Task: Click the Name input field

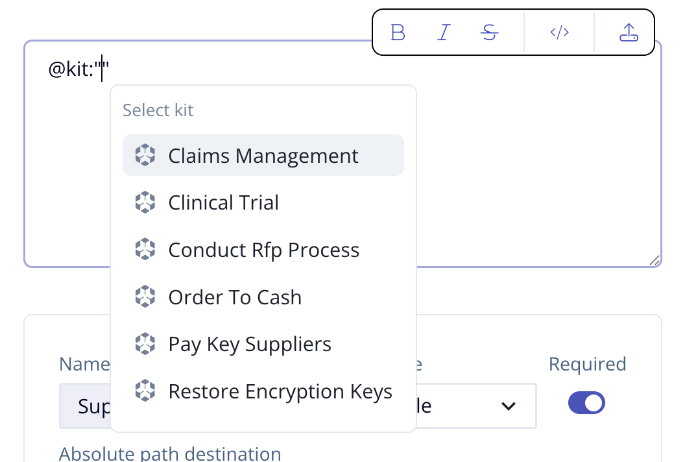Action: [81, 406]
